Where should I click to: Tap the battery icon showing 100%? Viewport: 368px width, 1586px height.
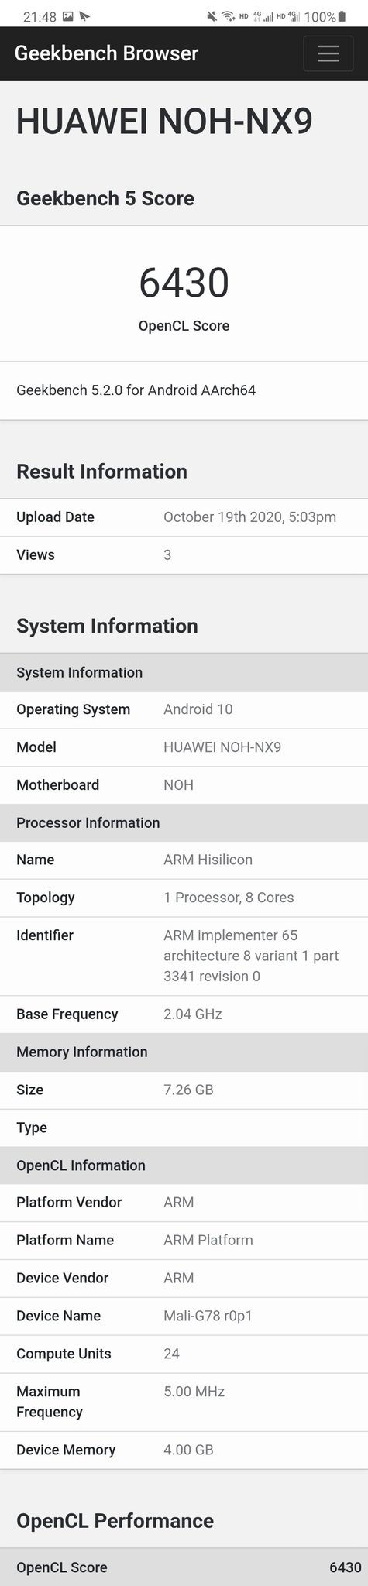pos(343,16)
